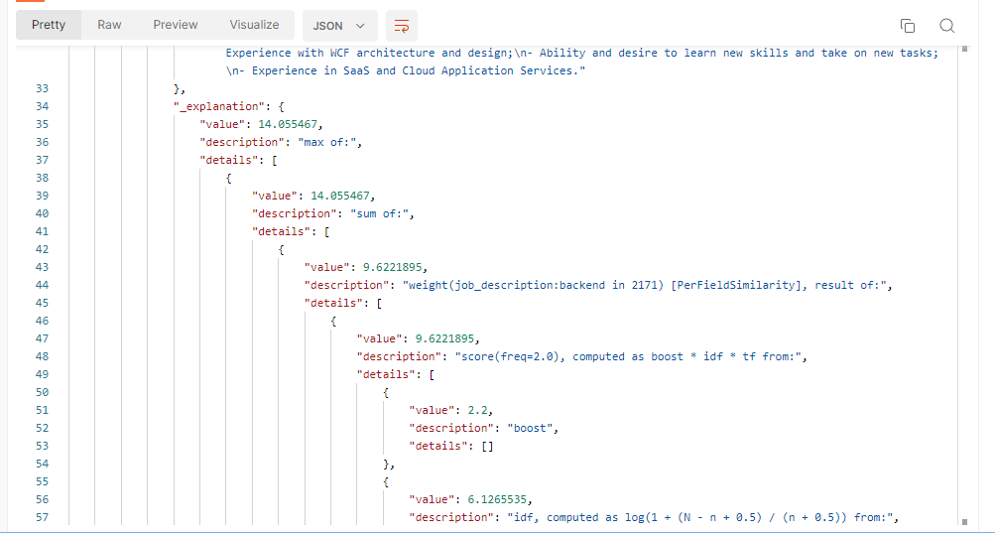Click the "sum of:" description string

[380, 213]
